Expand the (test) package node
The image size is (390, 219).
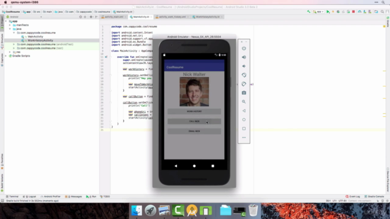[x=14, y=48]
